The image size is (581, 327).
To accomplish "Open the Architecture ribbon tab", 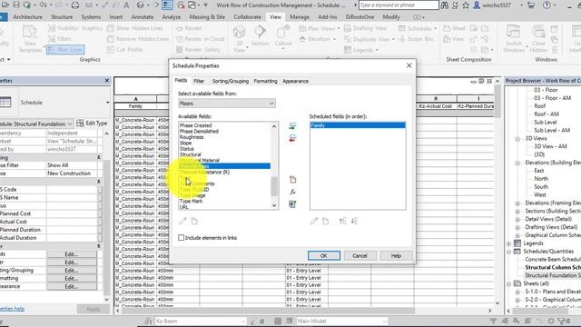I will coord(27,17).
